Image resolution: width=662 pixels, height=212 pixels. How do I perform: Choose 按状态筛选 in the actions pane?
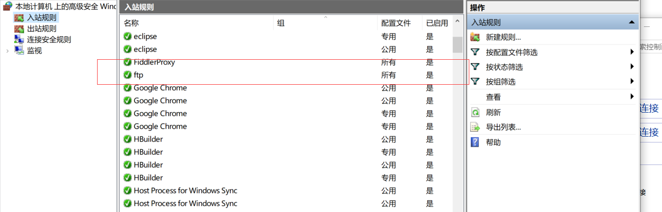pyautogui.click(x=504, y=67)
